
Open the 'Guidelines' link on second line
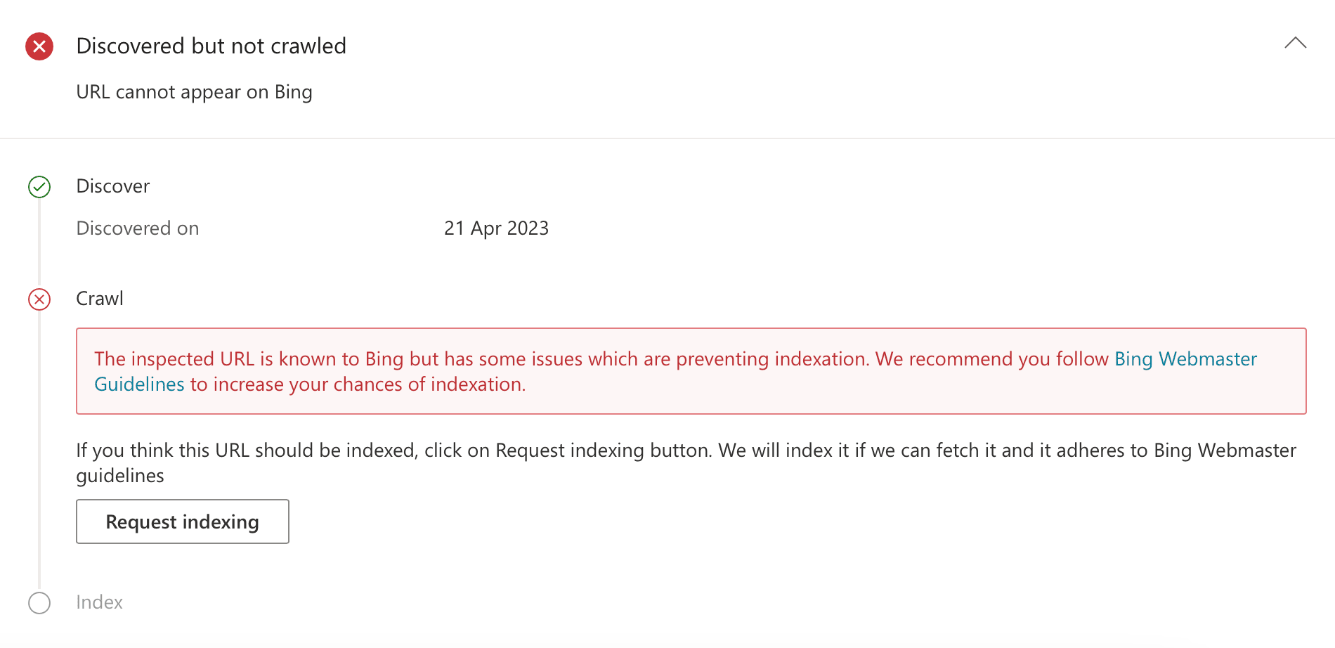click(x=139, y=384)
